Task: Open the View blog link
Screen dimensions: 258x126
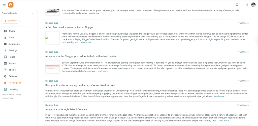Action: pyautogui.click(x=14, y=89)
